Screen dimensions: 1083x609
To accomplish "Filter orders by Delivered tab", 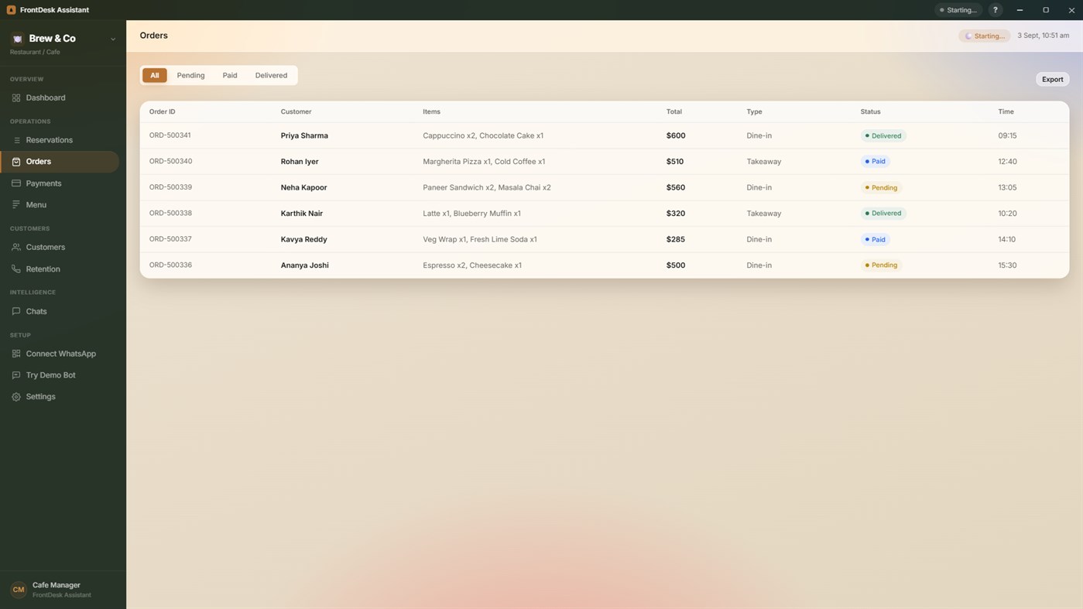I will click(271, 75).
